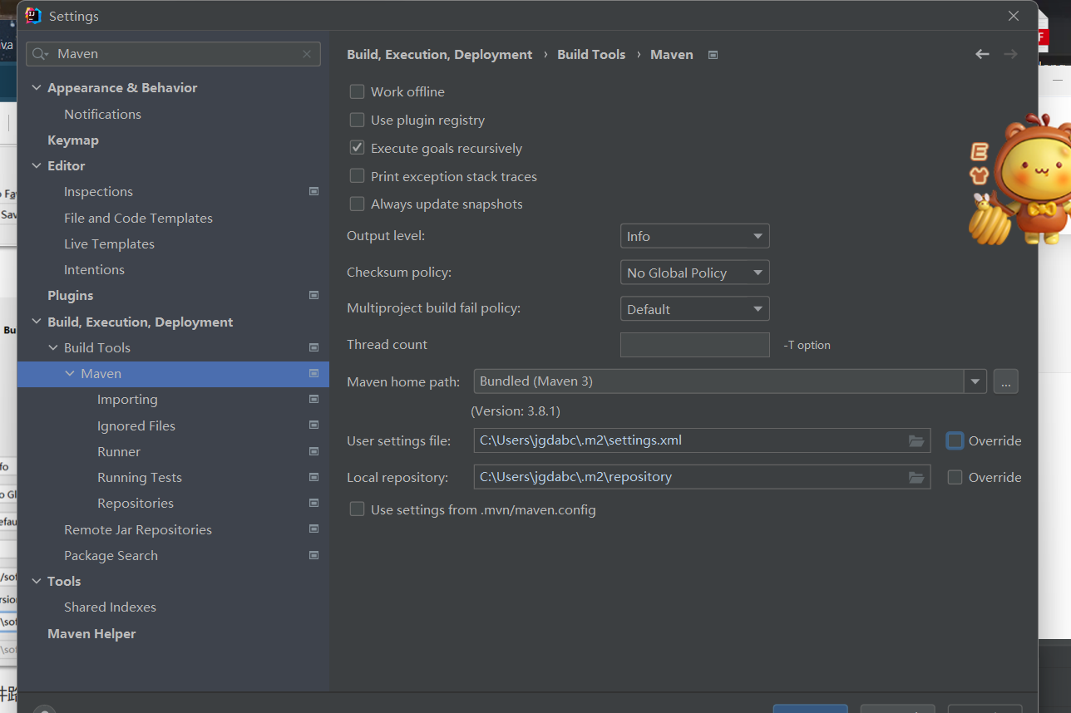Click the project-level icon on Package Search row

[x=313, y=555]
